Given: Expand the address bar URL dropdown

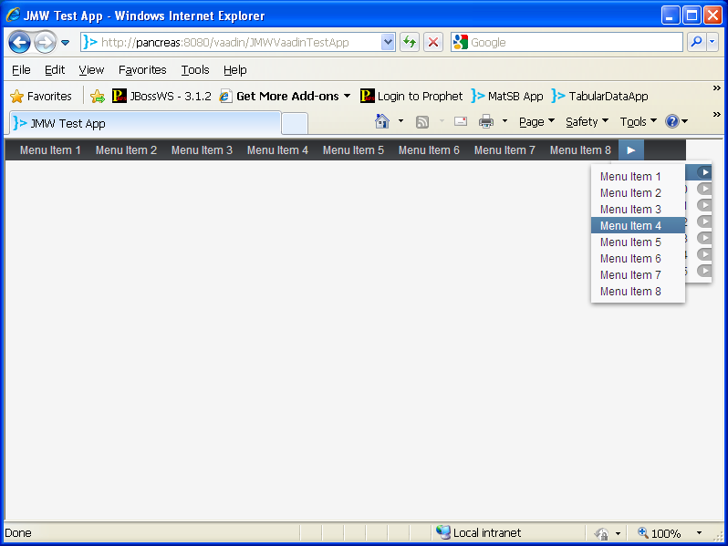Looking at the screenshot, I should click(388, 42).
